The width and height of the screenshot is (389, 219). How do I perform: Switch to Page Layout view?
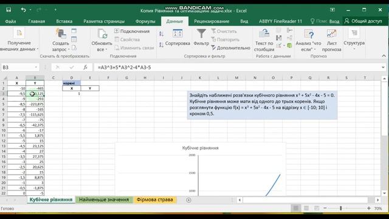[x=306, y=208]
